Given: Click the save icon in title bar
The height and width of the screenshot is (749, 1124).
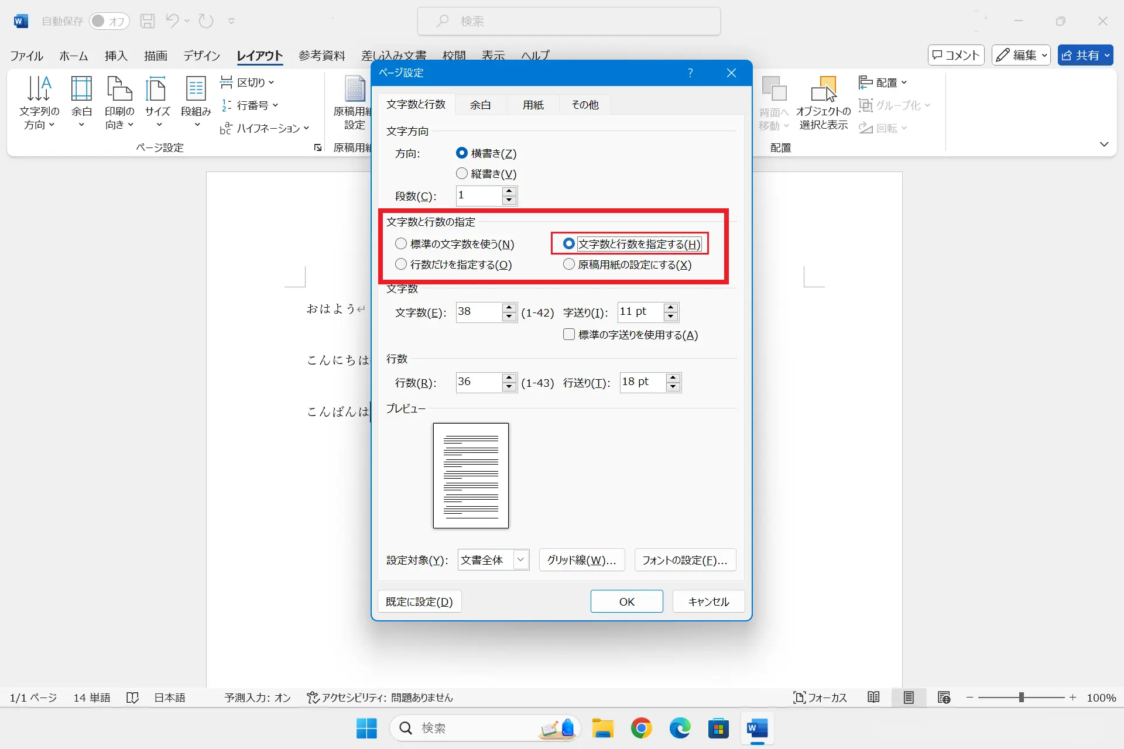Looking at the screenshot, I should coord(148,21).
